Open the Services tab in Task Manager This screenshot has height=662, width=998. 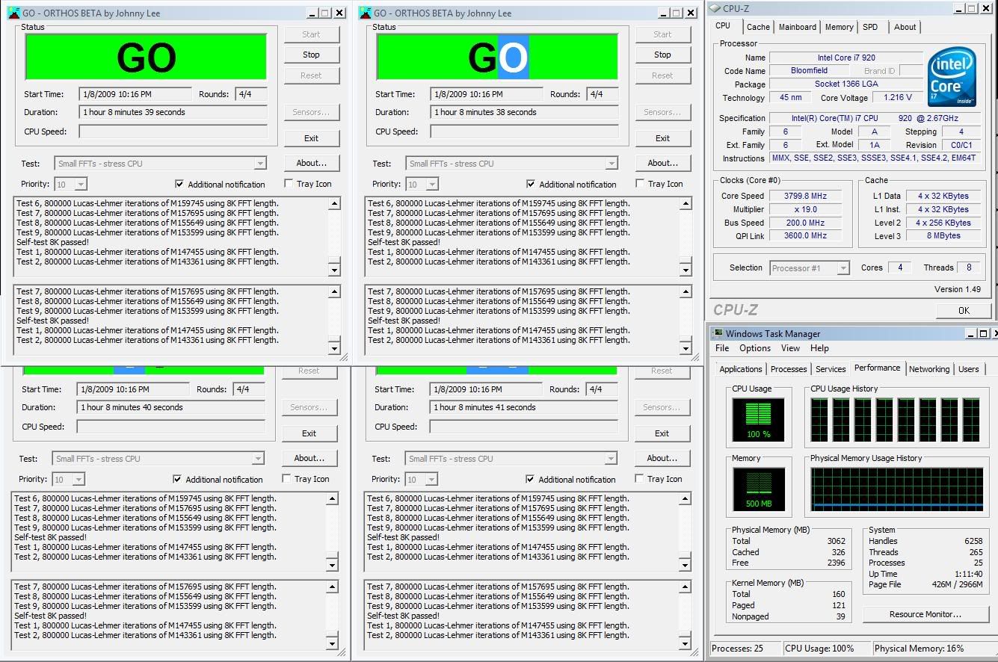tap(831, 369)
